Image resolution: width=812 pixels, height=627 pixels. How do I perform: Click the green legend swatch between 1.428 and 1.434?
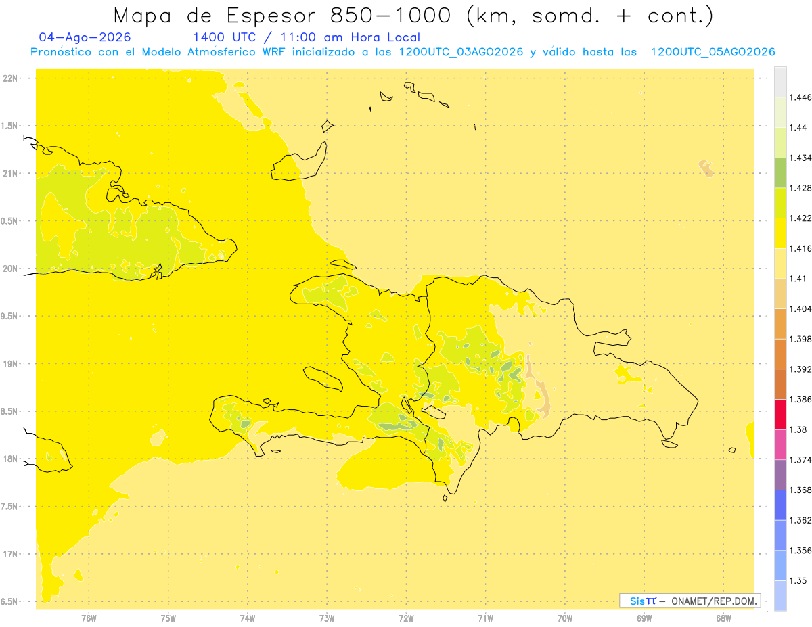click(x=780, y=172)
